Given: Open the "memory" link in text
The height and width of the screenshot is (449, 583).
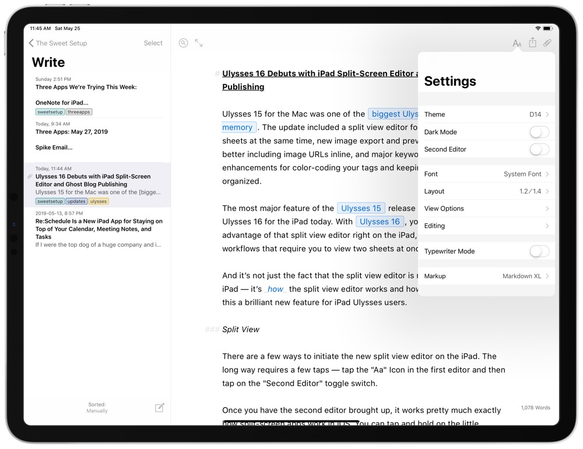Looking at the screenshot, I should (238, 127).
